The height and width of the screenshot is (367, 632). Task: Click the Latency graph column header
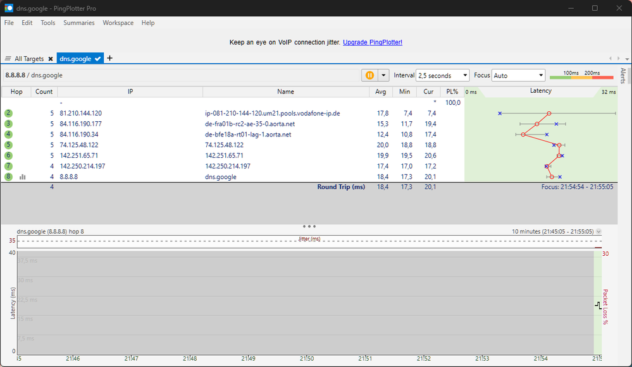coord(540,91)
